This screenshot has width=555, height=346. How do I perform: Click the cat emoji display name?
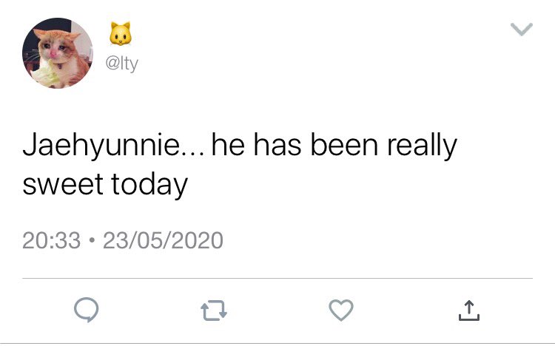tap(121, 34)
